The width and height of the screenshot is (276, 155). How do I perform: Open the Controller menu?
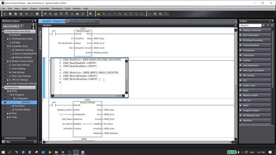[x=44, y=9]
